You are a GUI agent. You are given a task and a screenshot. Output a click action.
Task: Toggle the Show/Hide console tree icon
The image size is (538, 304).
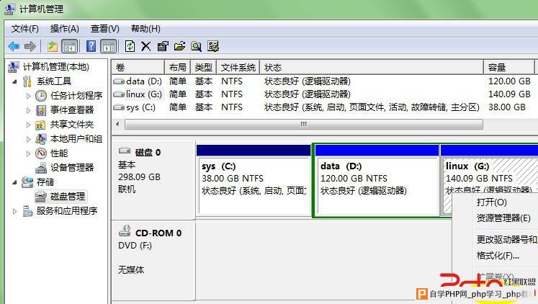point(70,46)
